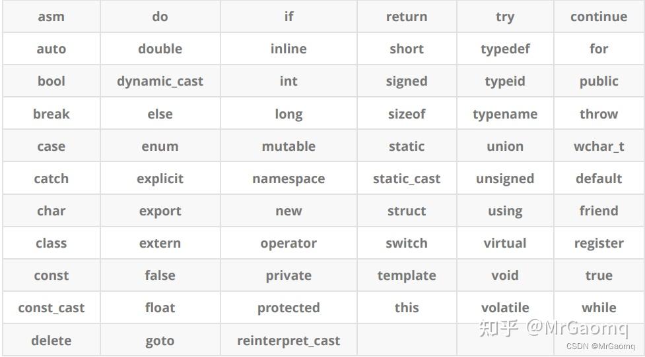Image resolution: width=645 pixels, height=357 pixels.
Task: Select the "delete" cell
Action: click(51, 341)
